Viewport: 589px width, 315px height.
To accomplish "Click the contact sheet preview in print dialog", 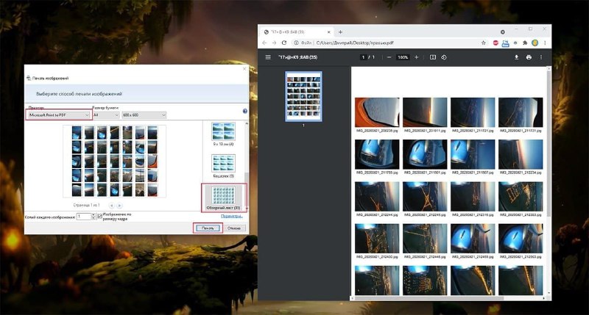I will tap(115, 161).
